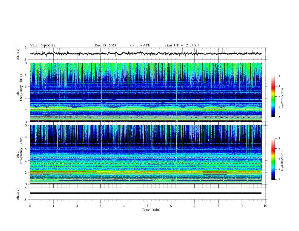This screenshot has width=299, height=231.
Task: Click the "9" minute tick label
Action: (242, 206)
